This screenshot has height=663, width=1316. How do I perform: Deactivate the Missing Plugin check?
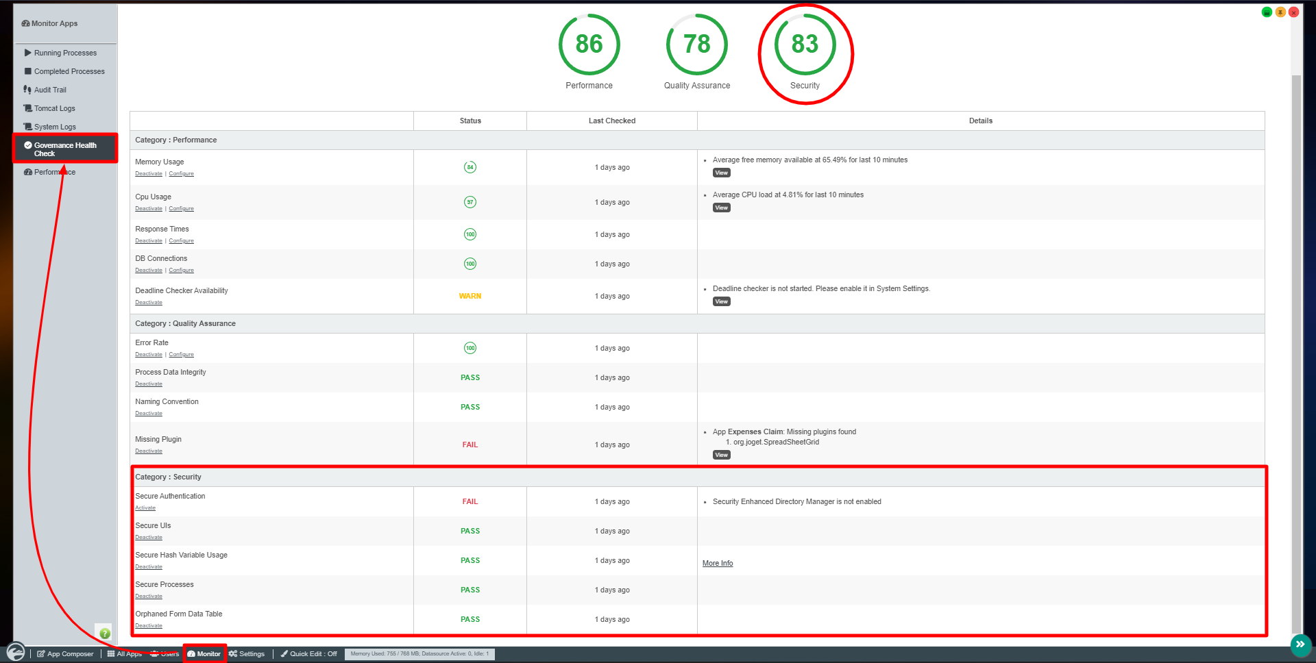149,451
